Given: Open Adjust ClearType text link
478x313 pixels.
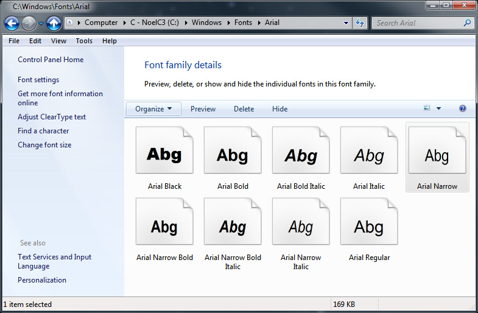Looking at the screenshot, I should pyautogui.click(x=52, y=117).
